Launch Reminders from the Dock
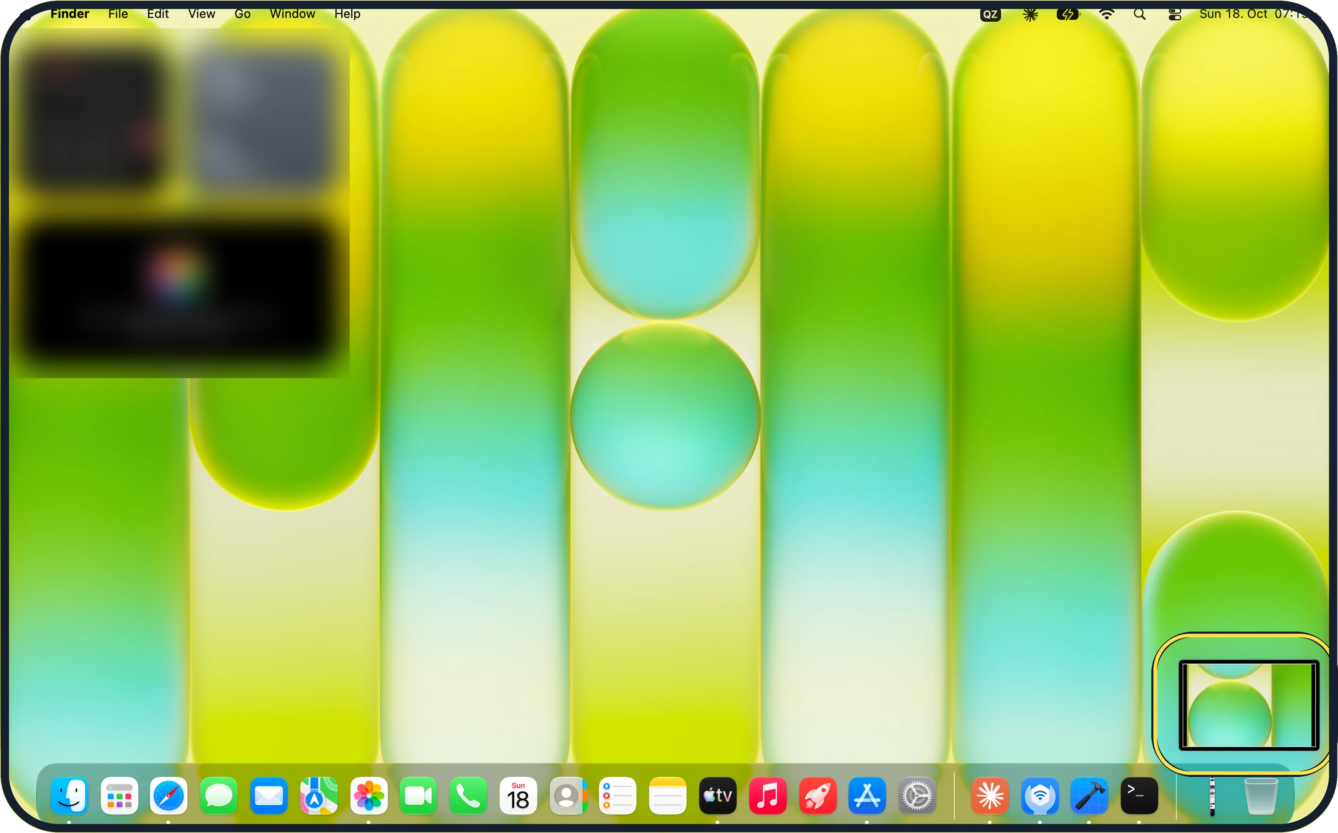The height and width of the screenshot is (833, 1338). click(x=618, y=796)
